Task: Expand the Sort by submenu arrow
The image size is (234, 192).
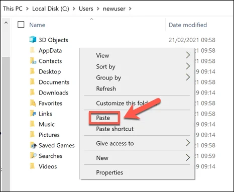Action: pyautogui.click(x=188, y=66)
